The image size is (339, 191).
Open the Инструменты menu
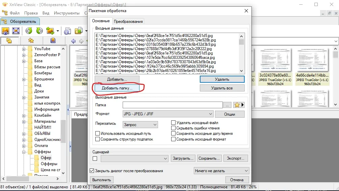coord(67,13)
